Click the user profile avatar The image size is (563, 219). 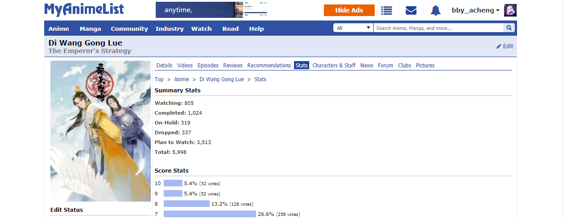[x=510, y=10]
